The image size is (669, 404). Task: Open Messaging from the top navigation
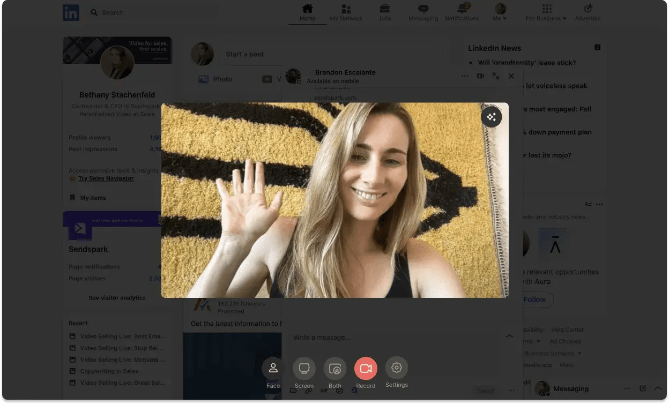[x=423, y=12]
